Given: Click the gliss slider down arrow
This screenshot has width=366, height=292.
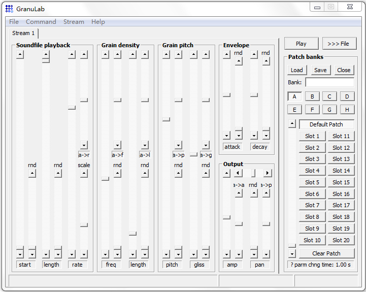Looking at the screenshot, I should (193, 254).
